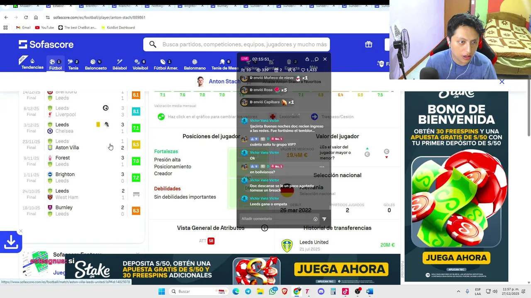This screenshot has height=298, width=531.
Task: Switch to the Béisbol tab
Action: click(x=119, y=64)
